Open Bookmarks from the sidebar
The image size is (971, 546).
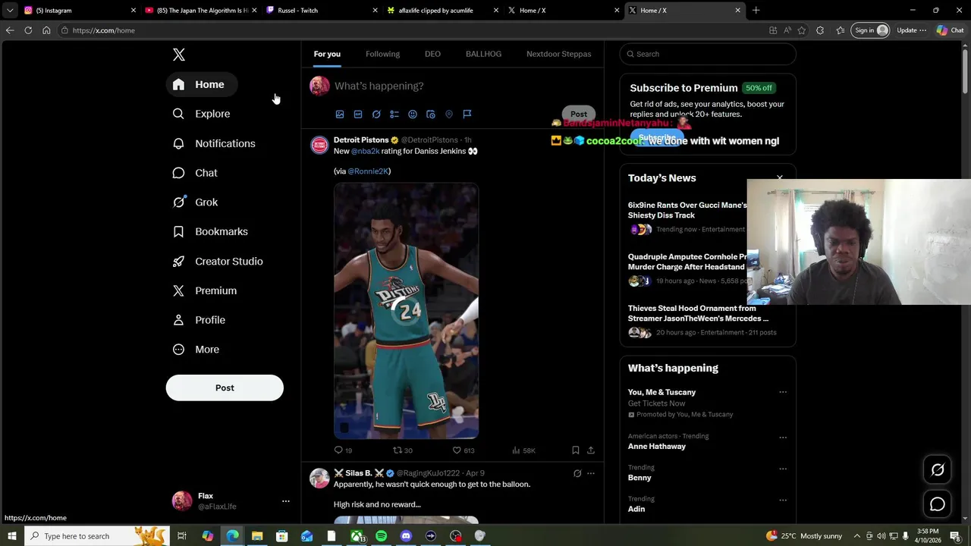tap(210, 231)
